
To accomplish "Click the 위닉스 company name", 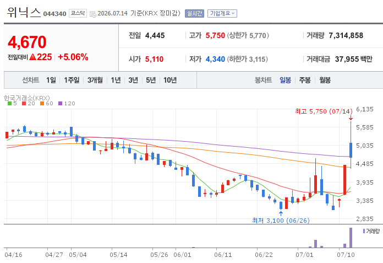I will tap(24, 12).
